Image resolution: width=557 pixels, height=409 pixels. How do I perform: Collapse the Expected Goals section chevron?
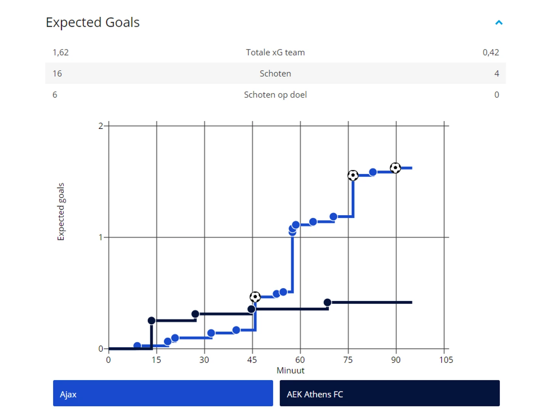pos(499,23)
